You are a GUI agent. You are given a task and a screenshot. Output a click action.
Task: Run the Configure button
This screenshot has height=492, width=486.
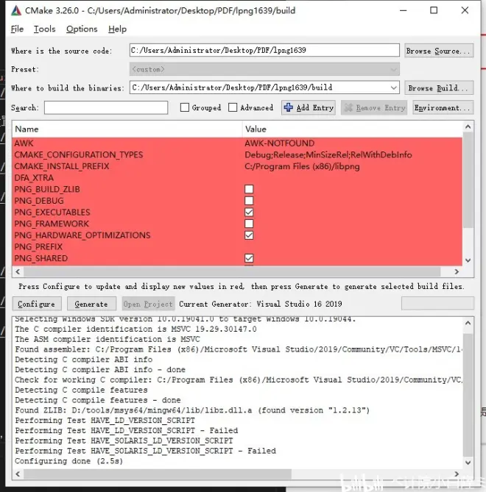(37, 304)
